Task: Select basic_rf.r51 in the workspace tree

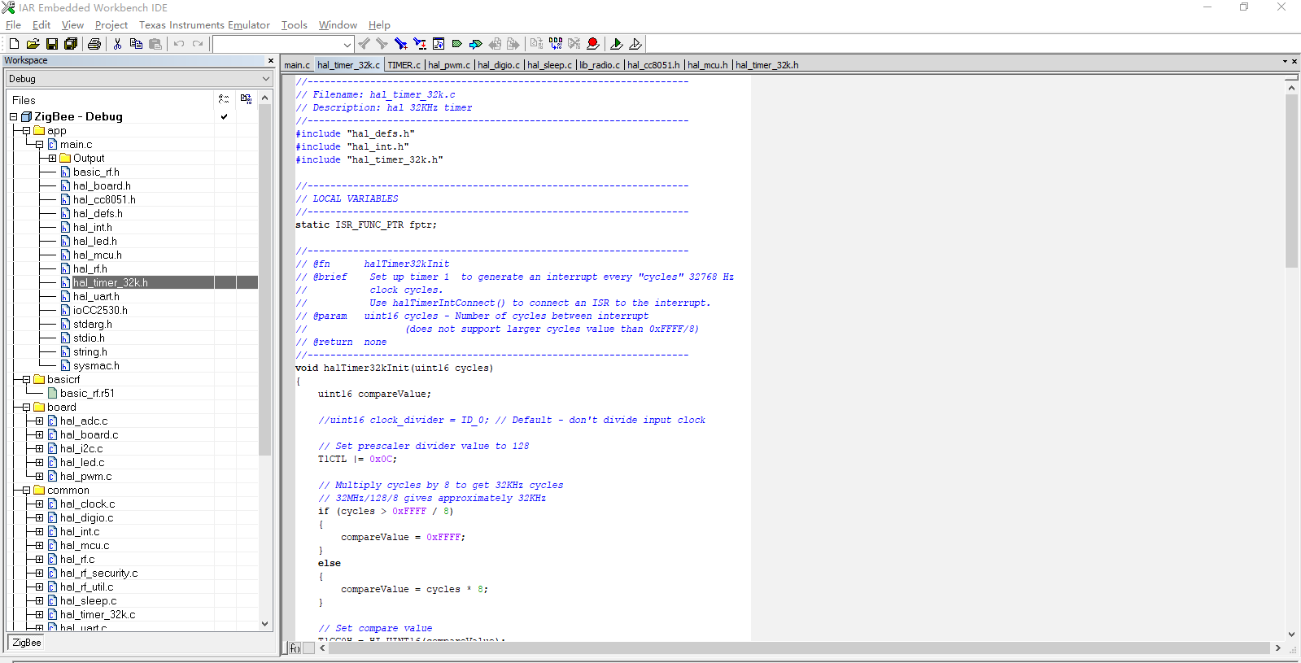Action: (87, 394)
